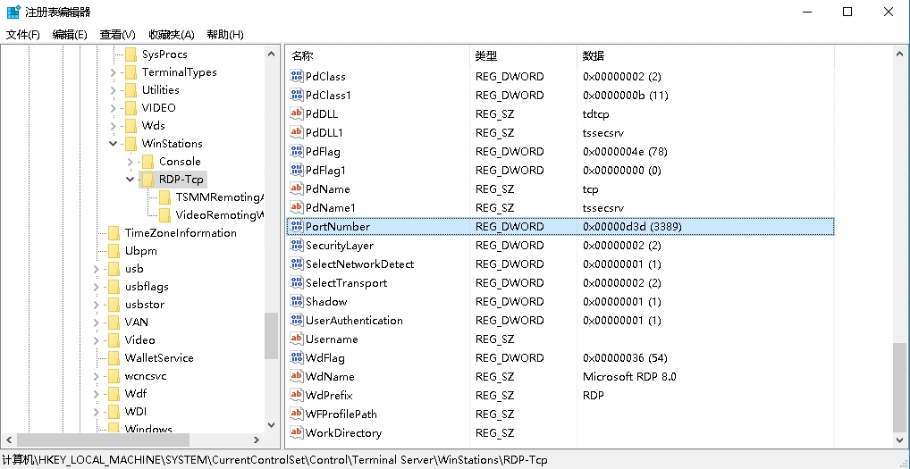Click the string icon beside WFProfilePath
Image resolution: width=910 pixels, height=469 pixels.
tap(296, 414)
